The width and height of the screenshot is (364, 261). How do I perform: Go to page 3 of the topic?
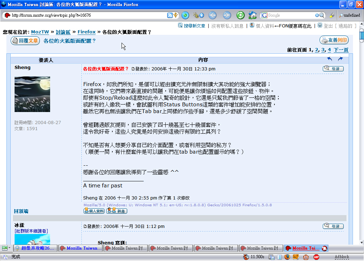tap(323, 50)
